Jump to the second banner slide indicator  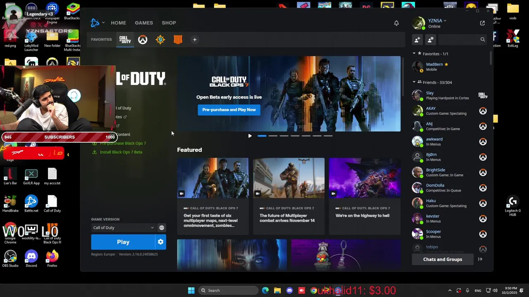coord(273,136)
